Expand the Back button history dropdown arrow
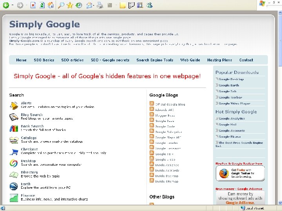Image resolution: width=282 pixels, height=211 pixels. tap(13, 5)
